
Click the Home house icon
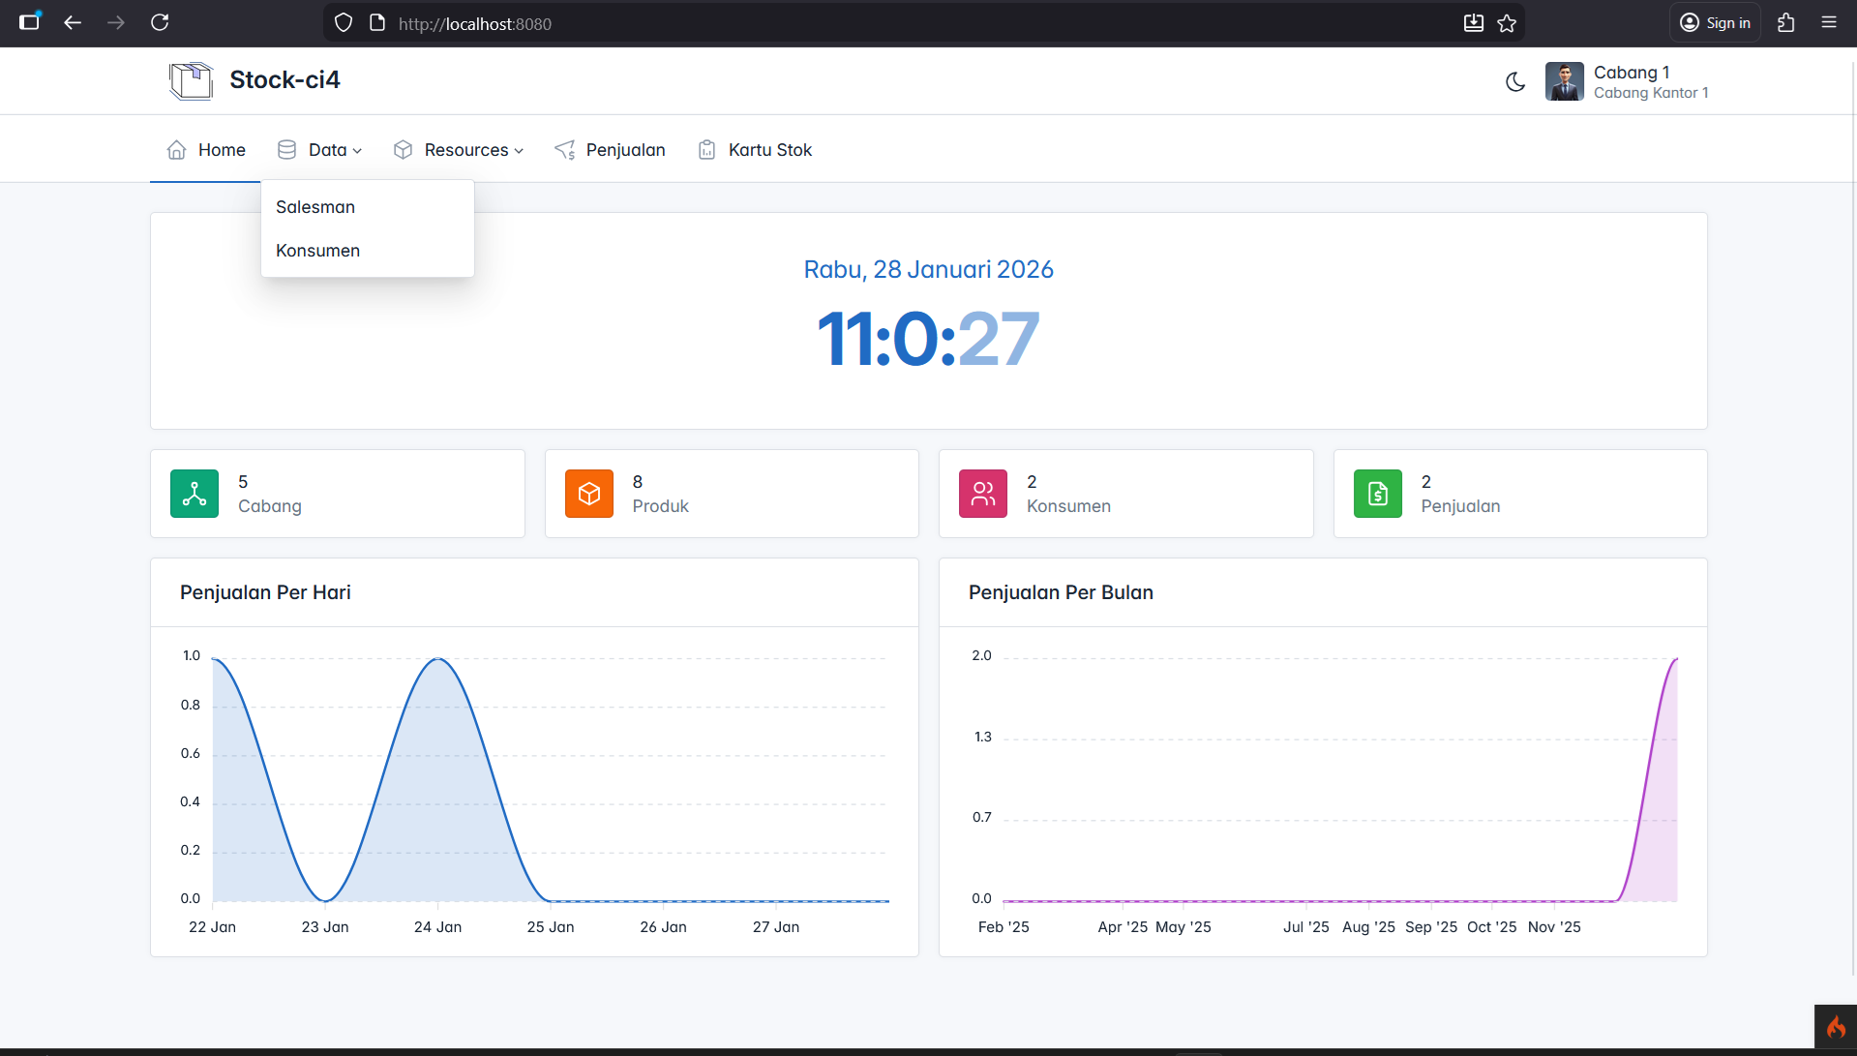[176, 150]
